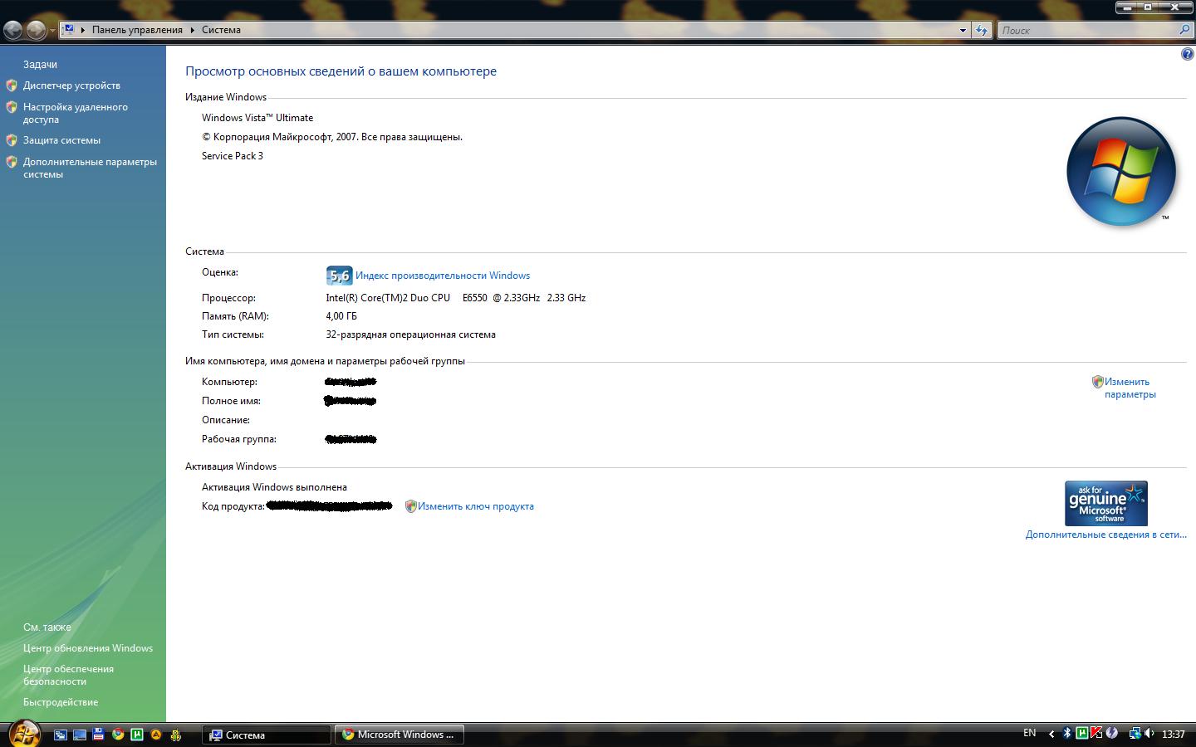Open the Windows Start orb
The height and width of the screenshot is (747, 1196).
(24, 732)
